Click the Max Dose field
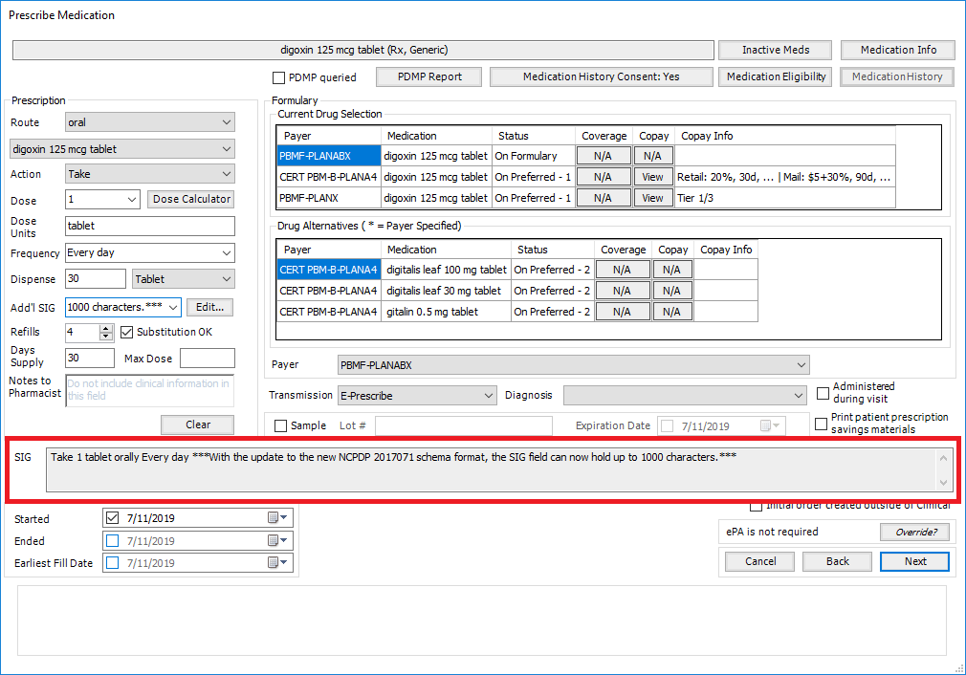This screenshot has height=675, width=966. [x=207, y=358]
